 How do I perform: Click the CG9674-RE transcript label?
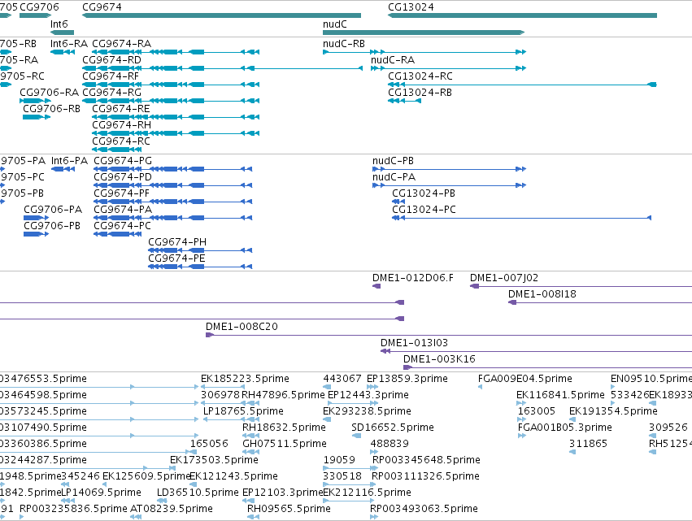click(x=121, y=109)
